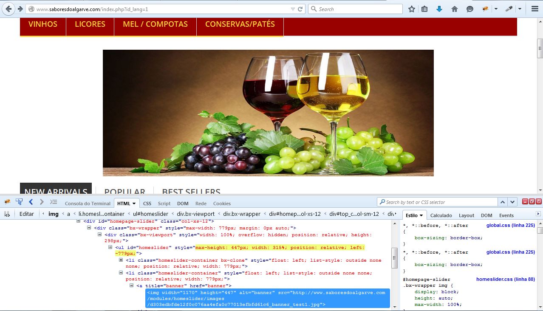Select div#homep...ol-xs-12 in breadcrumb
Viewport: 543px width, 311px height.
tap(295, 214)
